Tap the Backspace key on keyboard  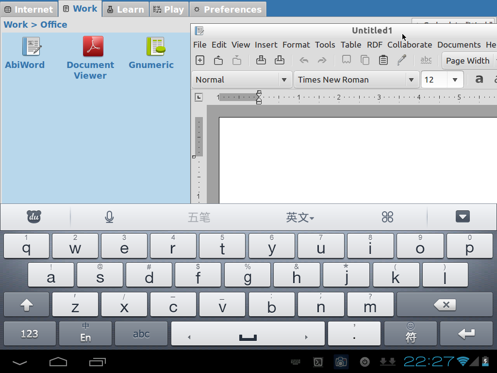445,305
